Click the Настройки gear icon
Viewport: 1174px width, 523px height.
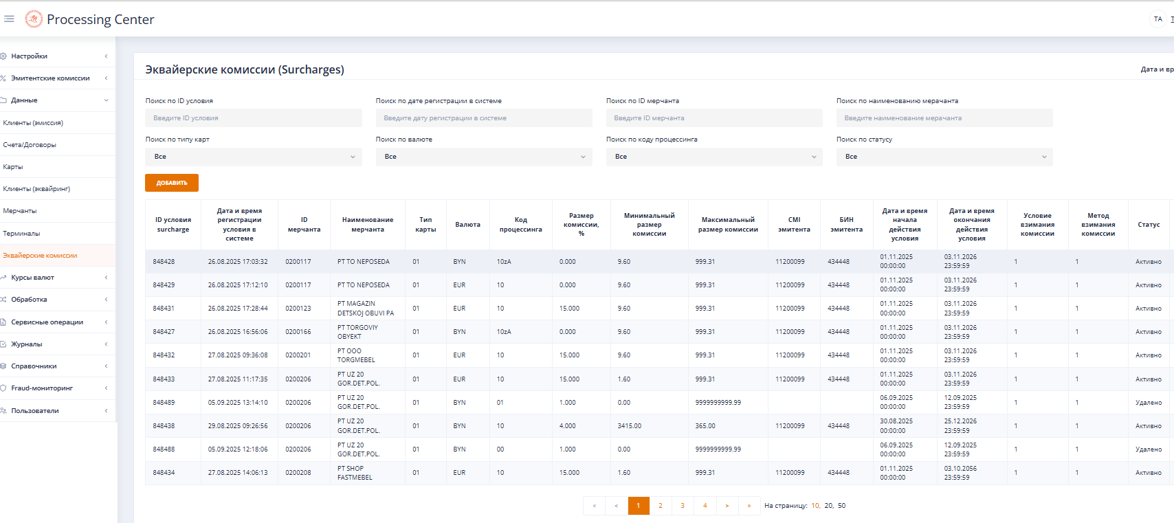(3, 56)
